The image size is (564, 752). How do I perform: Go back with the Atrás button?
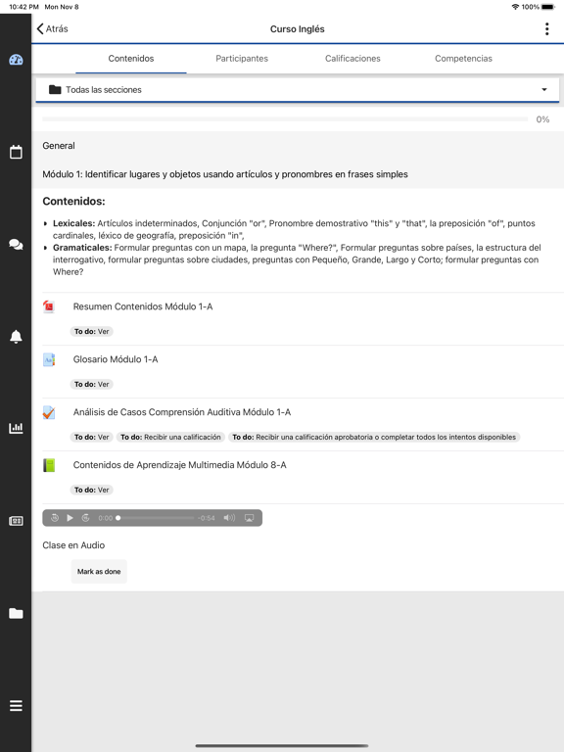point(52,28)
